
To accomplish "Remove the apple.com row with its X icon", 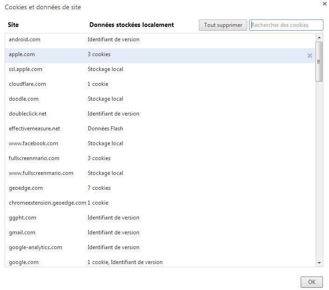I will pos(309,56).
